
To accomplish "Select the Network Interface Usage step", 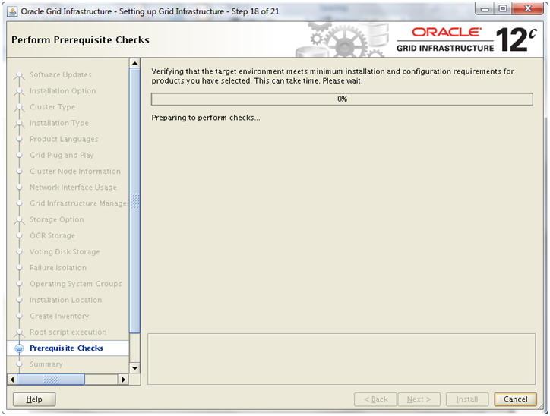I will tap(73, 188).
